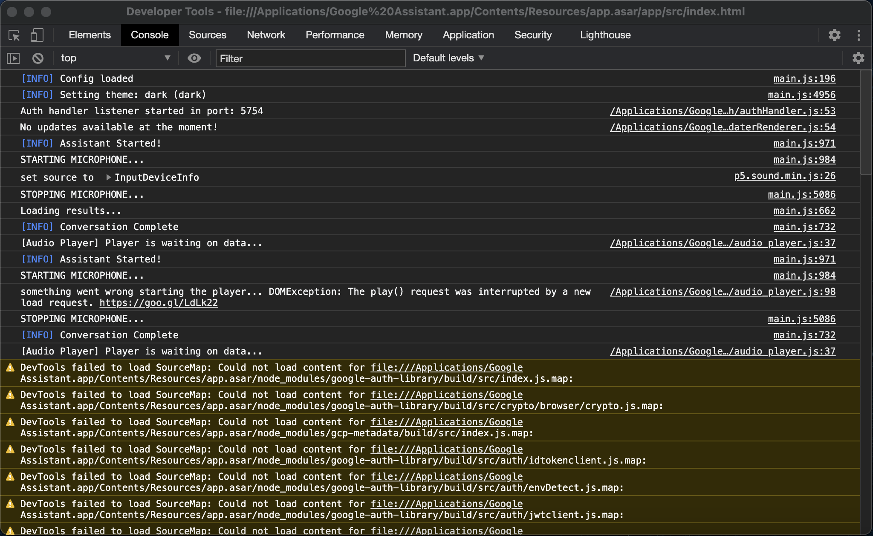Open the top frame context dropdown
873x536 pixels.
point(115,58)
